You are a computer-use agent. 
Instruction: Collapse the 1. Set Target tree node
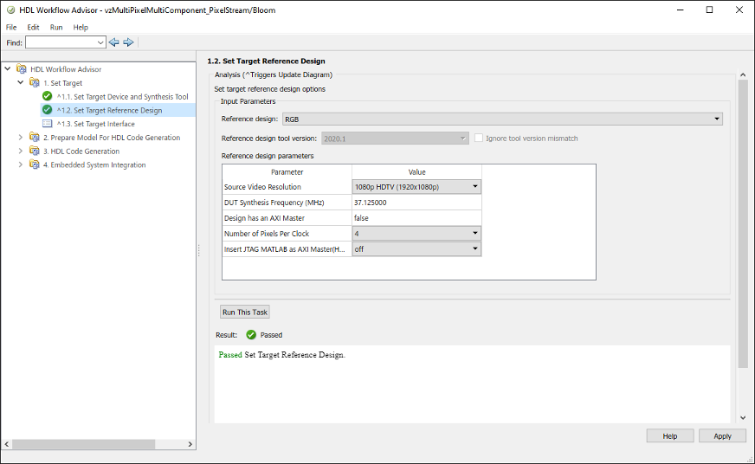tap(21, 83)
